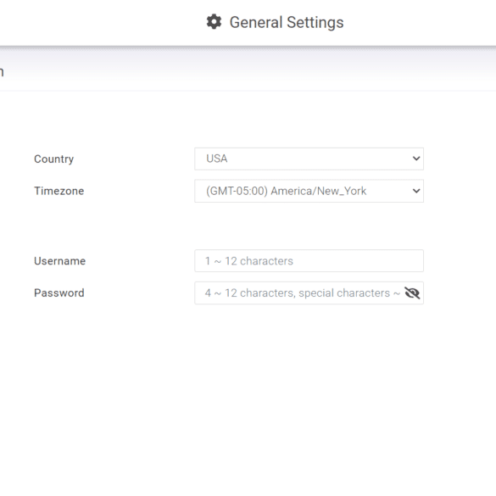Click the General Settings gear icon
The width and height of the screenshot is (496, 496).
click(x=214, y=22)
